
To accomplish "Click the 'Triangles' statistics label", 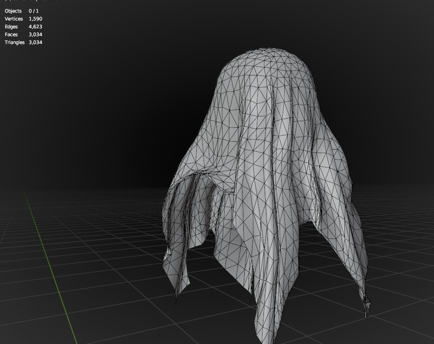I will click(15, 42).
